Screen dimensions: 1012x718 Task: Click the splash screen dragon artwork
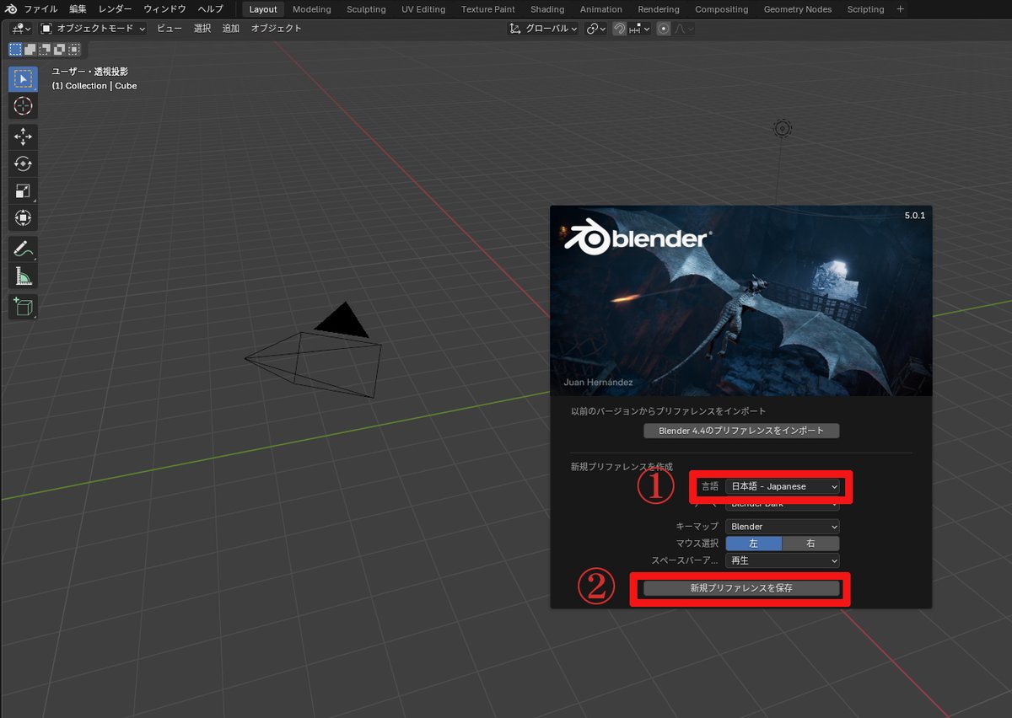click(740, 301)
